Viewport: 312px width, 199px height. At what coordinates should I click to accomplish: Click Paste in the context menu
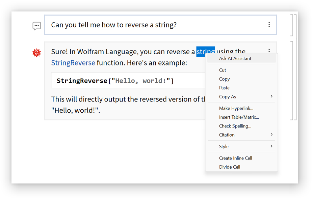coord(224,88)
